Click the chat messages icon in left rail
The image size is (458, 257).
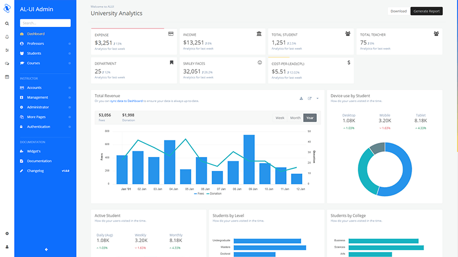[x=7, y=63]
